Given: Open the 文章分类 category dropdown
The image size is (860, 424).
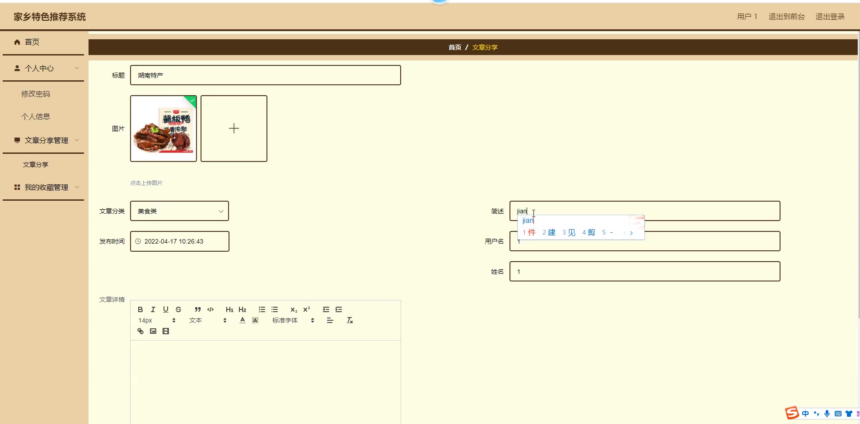Looking at the screenshot, I should 179,211.
